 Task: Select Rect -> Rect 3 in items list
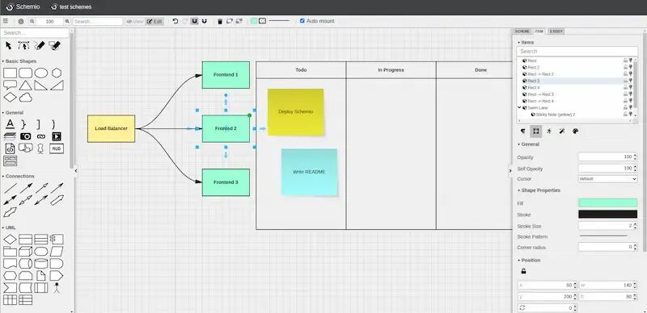[540, 94]
